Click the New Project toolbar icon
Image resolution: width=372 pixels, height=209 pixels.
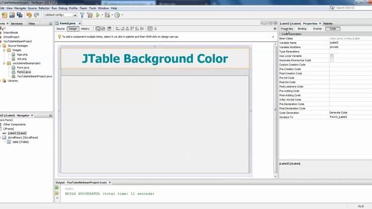point(5,15)
